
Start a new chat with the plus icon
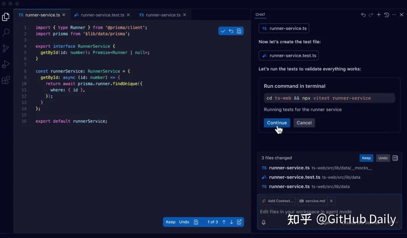[x=379, y=15]
